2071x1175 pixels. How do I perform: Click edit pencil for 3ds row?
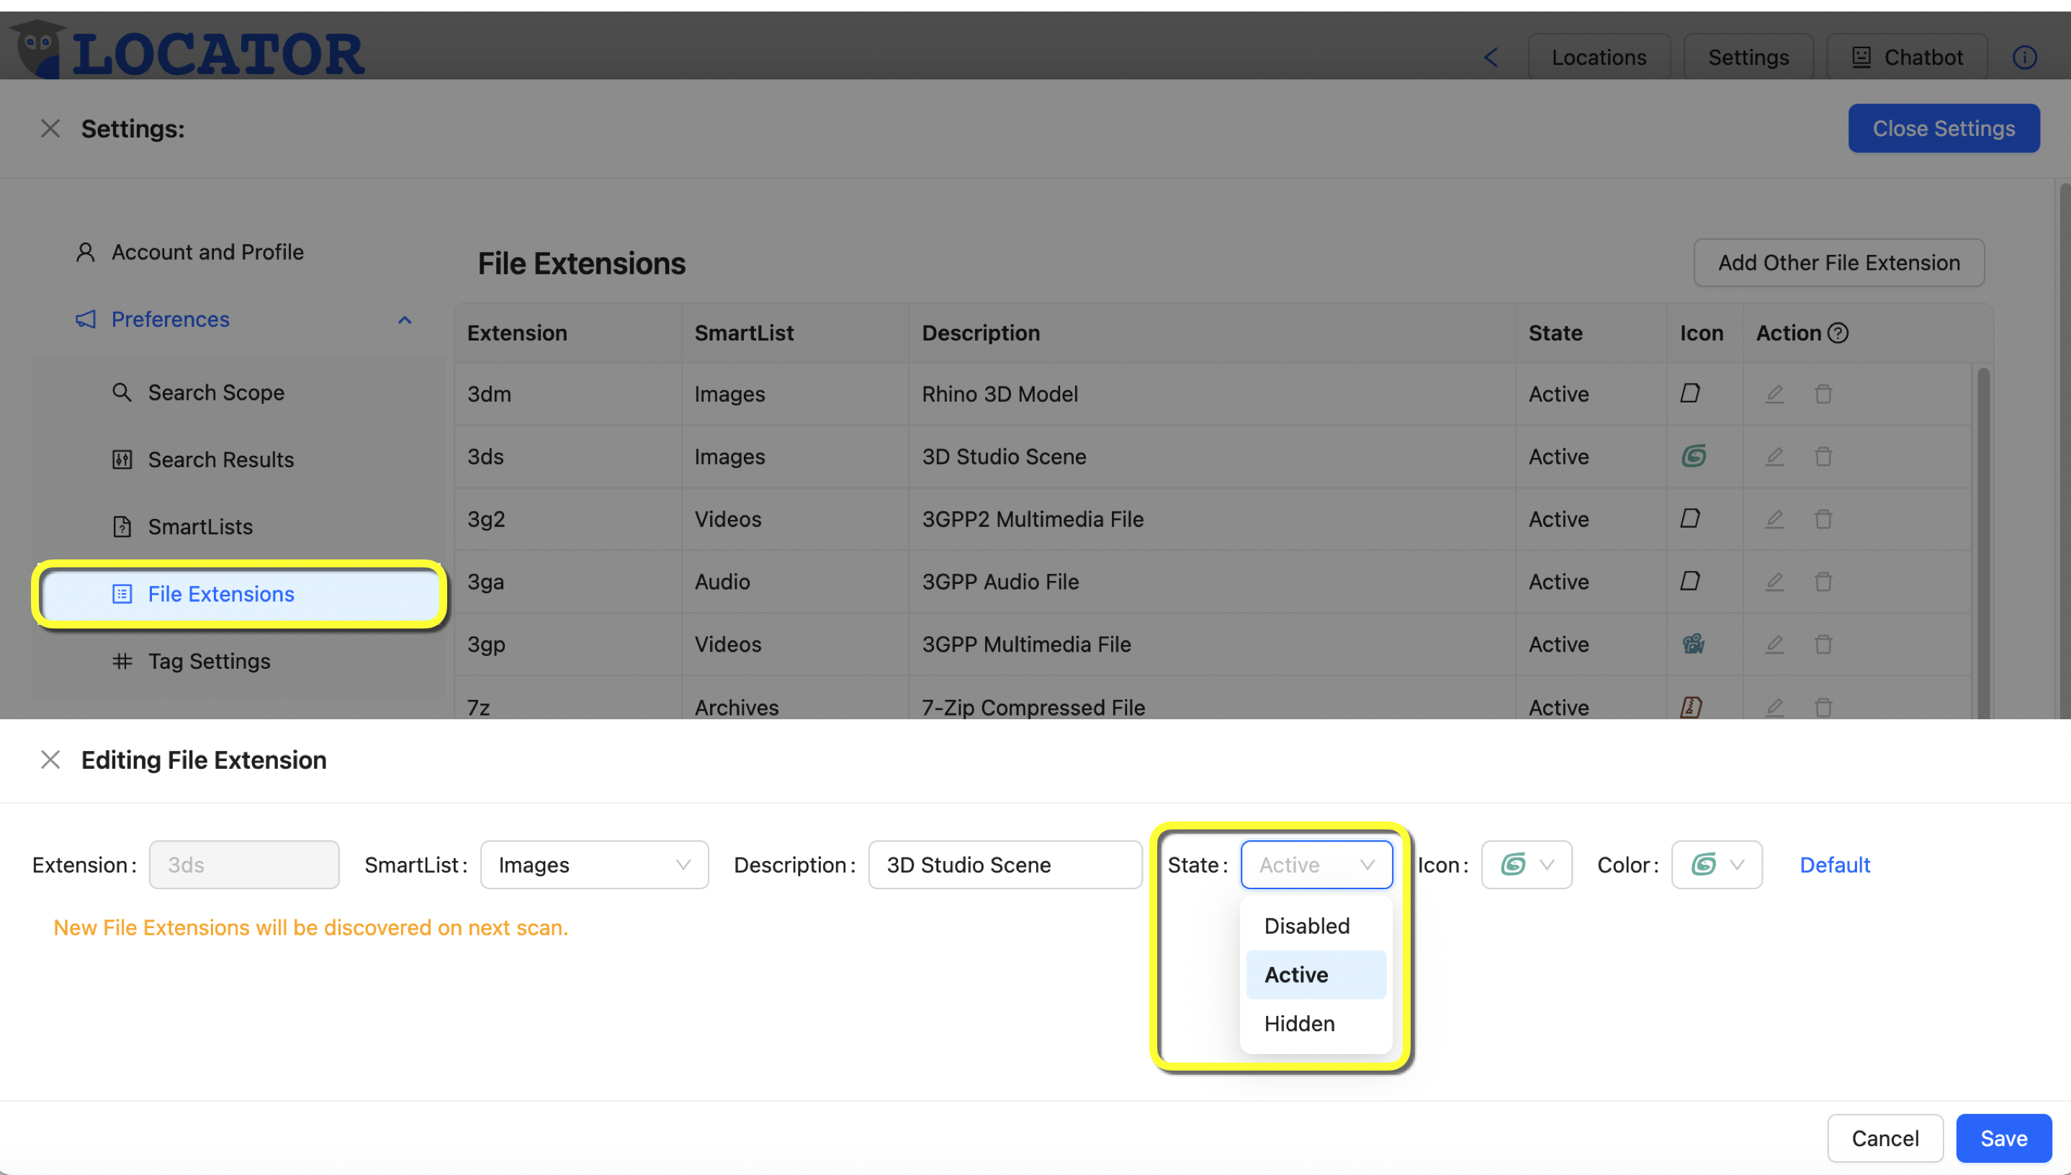1774,456
